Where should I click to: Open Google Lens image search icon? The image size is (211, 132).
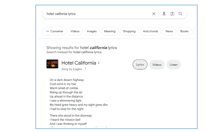(x=172, y=14)
